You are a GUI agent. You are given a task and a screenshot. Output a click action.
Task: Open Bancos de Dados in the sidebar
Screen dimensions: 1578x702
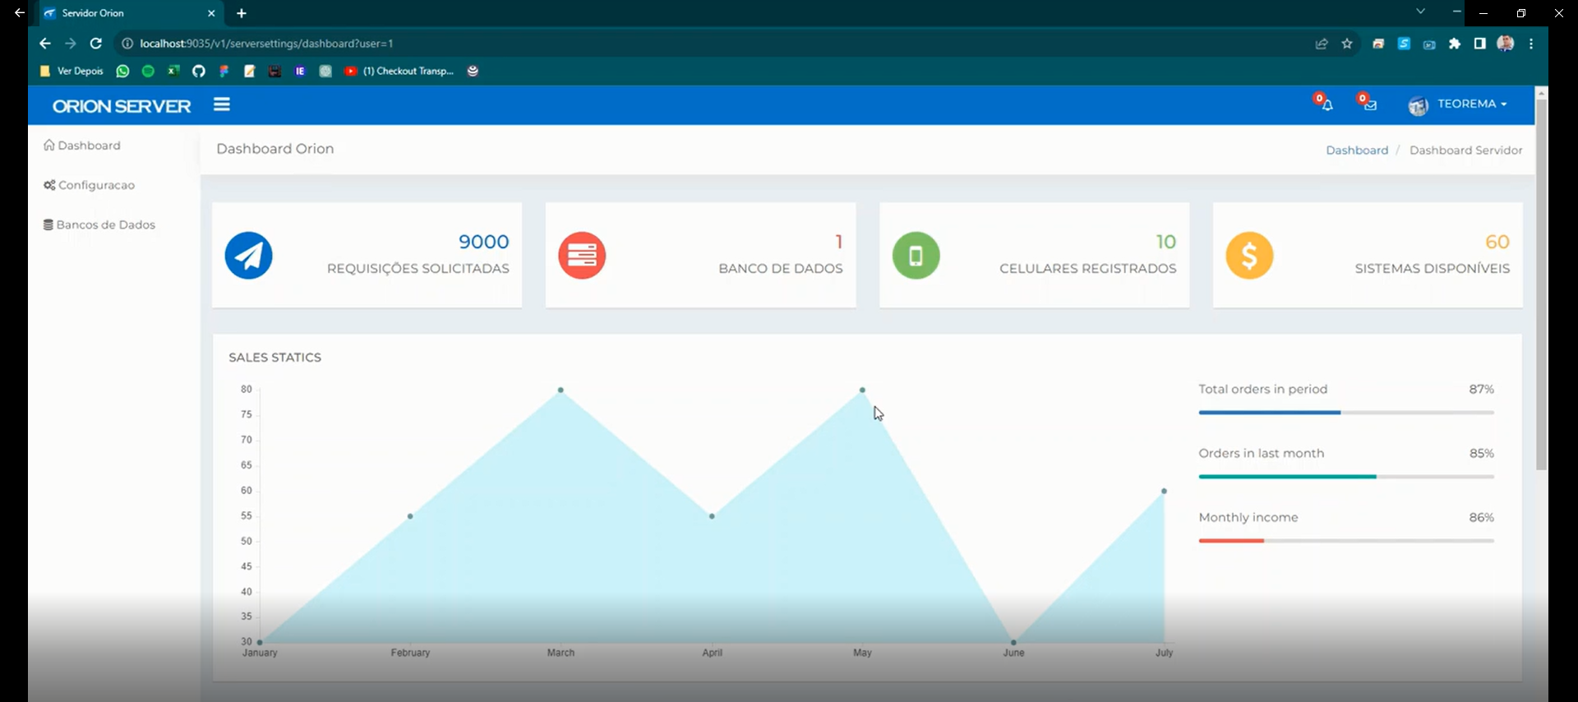pos(99,224)
